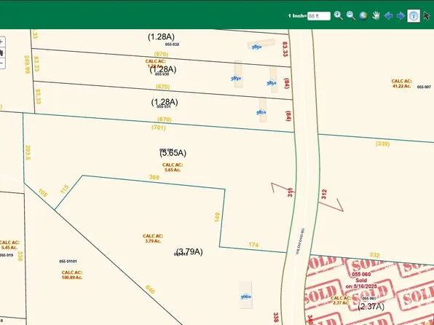Click the plus zoom control on map
434x325 pixels.
1,42
